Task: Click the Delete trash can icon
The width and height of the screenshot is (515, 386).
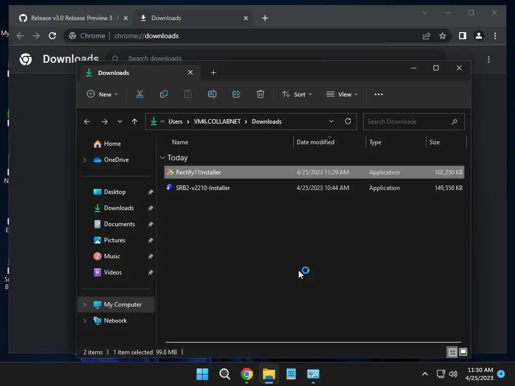Action: click(260, 94)
